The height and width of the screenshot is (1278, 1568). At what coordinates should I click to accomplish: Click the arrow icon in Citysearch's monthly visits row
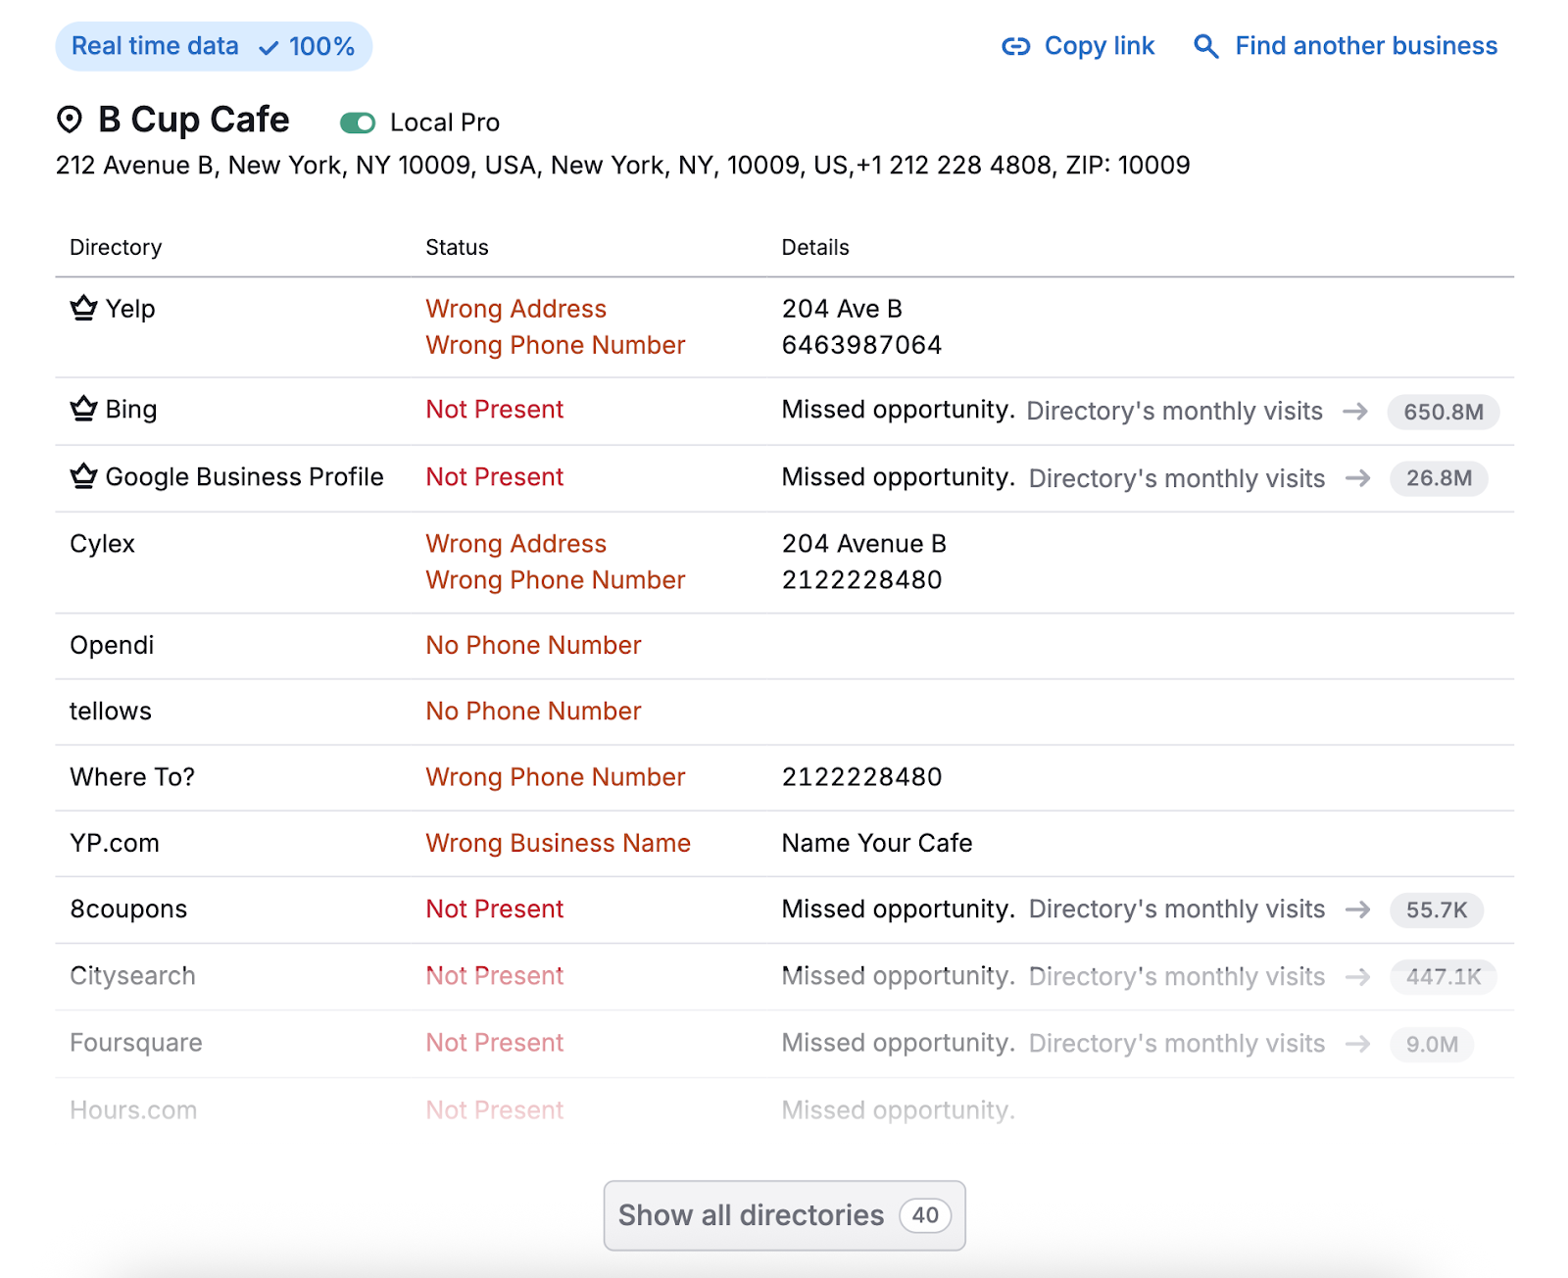[1357, 977]
